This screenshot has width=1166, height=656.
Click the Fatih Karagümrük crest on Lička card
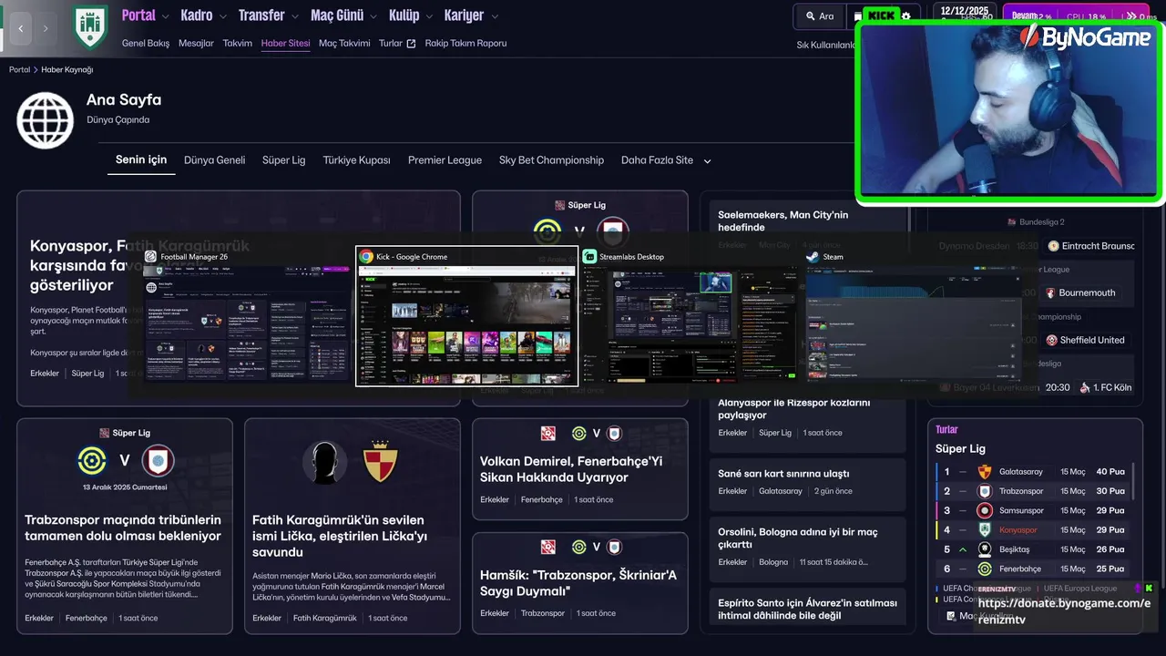point(380,462)
